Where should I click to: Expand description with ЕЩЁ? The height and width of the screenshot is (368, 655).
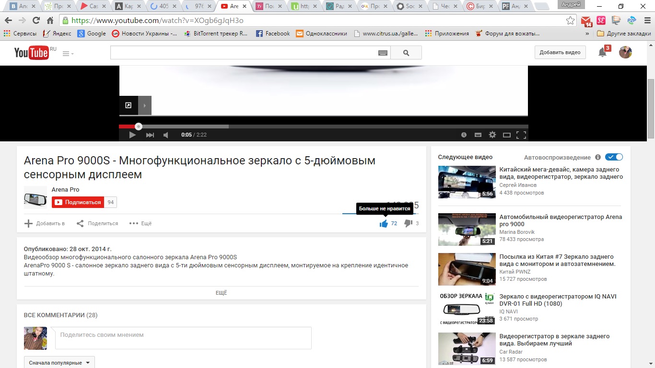221,293
